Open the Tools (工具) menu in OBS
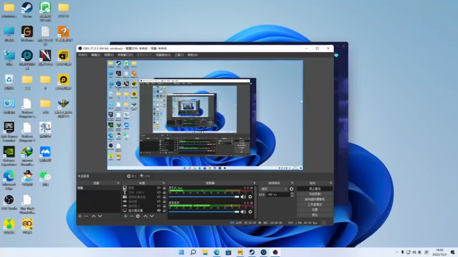The width and height of the screenshot is (458, 257). pos(179,55)
